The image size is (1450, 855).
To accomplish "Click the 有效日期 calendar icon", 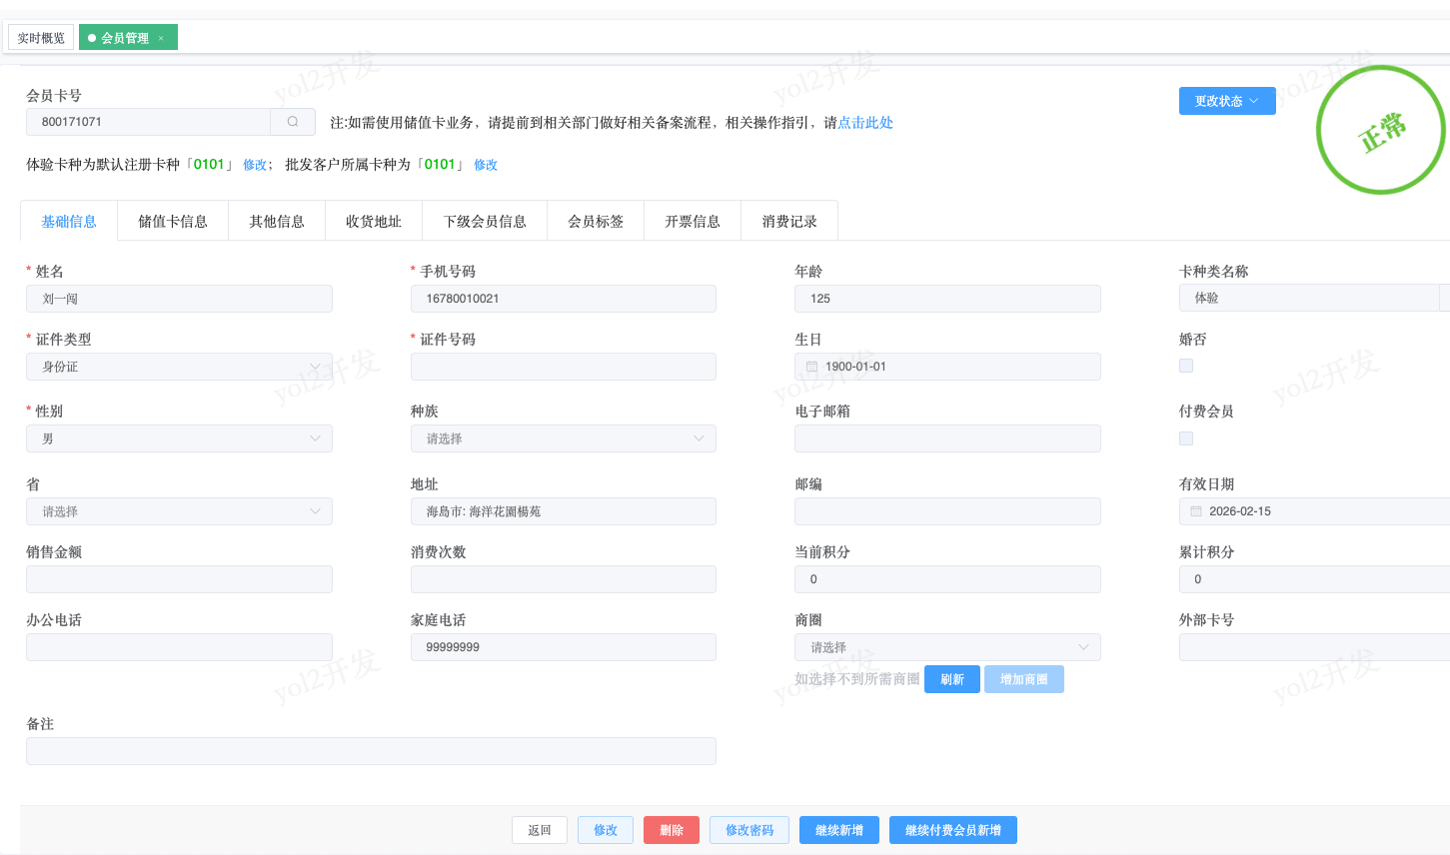I will coord(1196,511).
